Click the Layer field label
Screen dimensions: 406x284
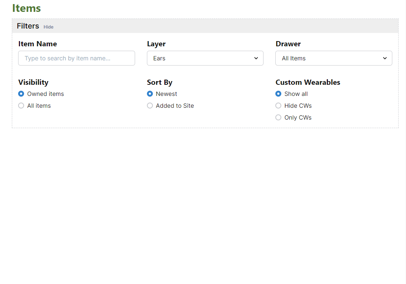coord(156,44)
